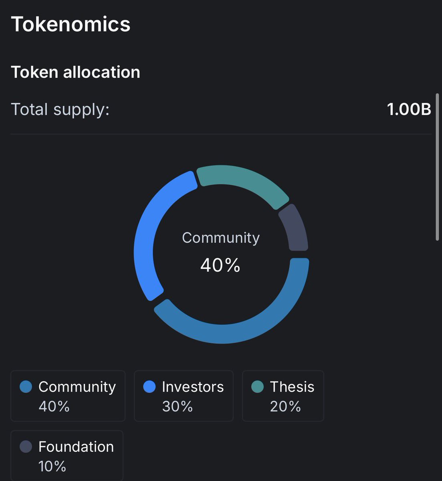Image resolution: width=442 pixels, height=481 pixels.
Task: Select the Community legend label
Action: pyautogui.click(x=77, y=387)
